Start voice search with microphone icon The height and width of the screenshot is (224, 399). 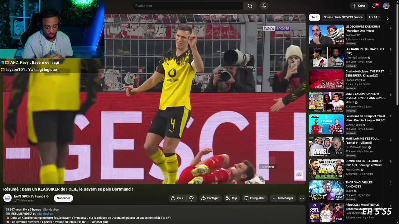coord(264,6)
